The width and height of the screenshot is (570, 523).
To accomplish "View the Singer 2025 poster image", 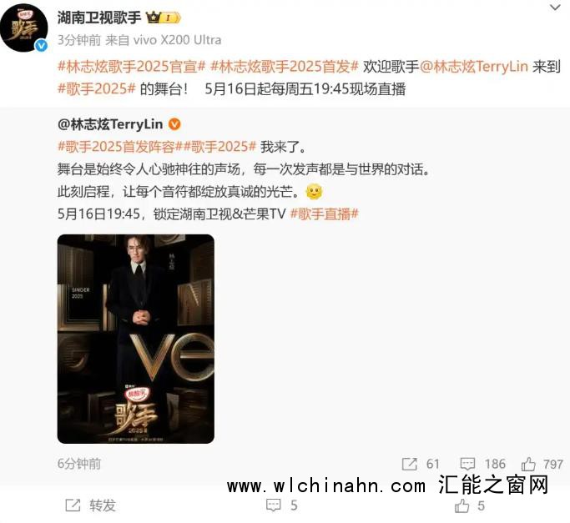I will click(136, 339).
